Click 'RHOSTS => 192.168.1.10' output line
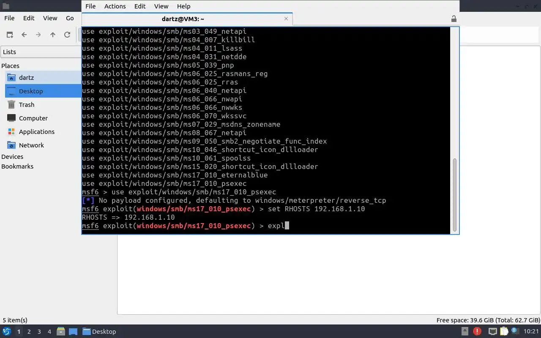Viewport: 541px width, 338px height. point(128,217)
